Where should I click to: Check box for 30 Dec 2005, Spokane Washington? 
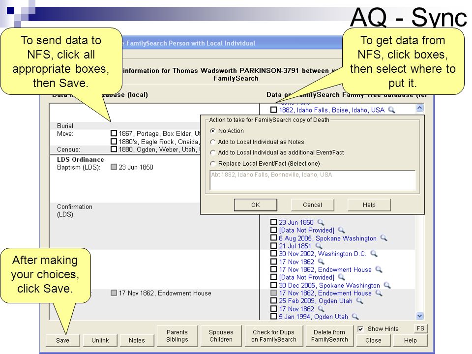[273, 285]
